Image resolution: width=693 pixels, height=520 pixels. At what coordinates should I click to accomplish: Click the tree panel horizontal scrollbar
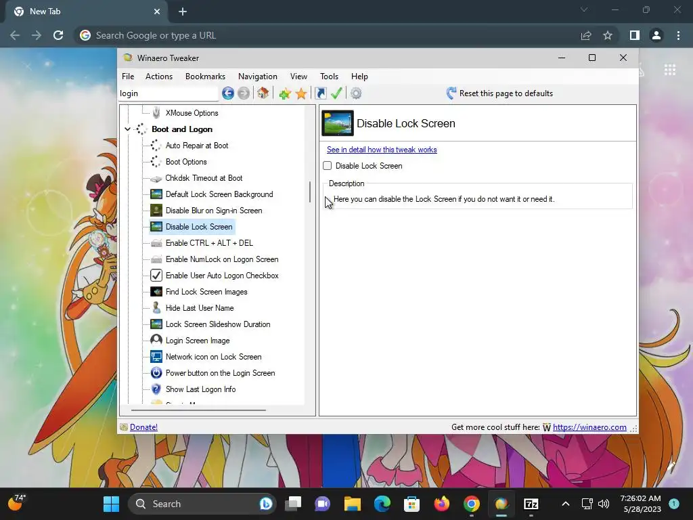pos(198,410)
